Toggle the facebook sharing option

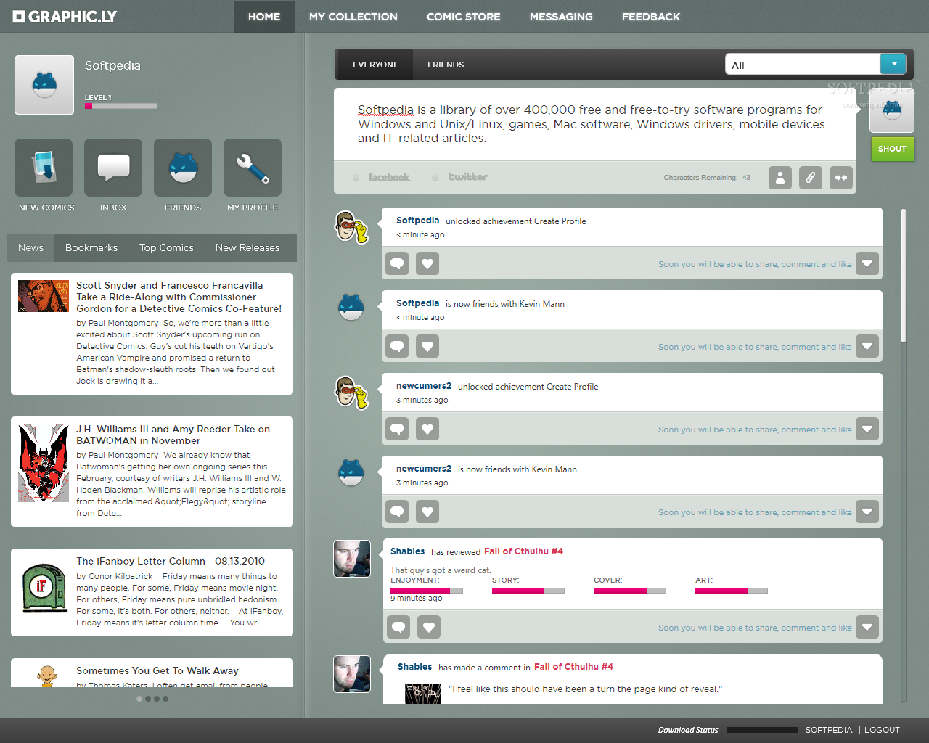(x=382, y=177)
